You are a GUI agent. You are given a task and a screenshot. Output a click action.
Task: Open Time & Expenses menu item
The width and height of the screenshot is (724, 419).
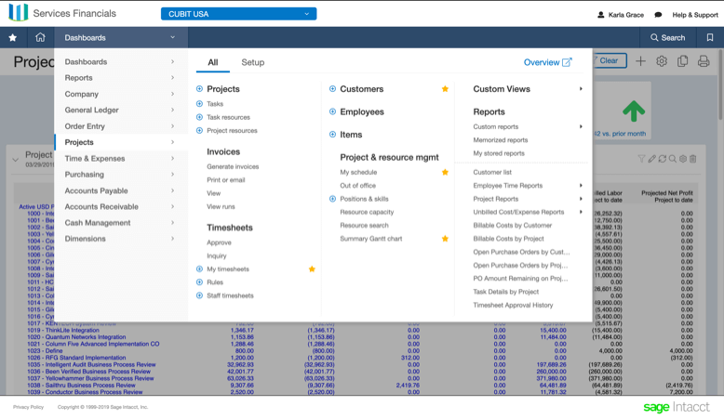click(121, 159)
